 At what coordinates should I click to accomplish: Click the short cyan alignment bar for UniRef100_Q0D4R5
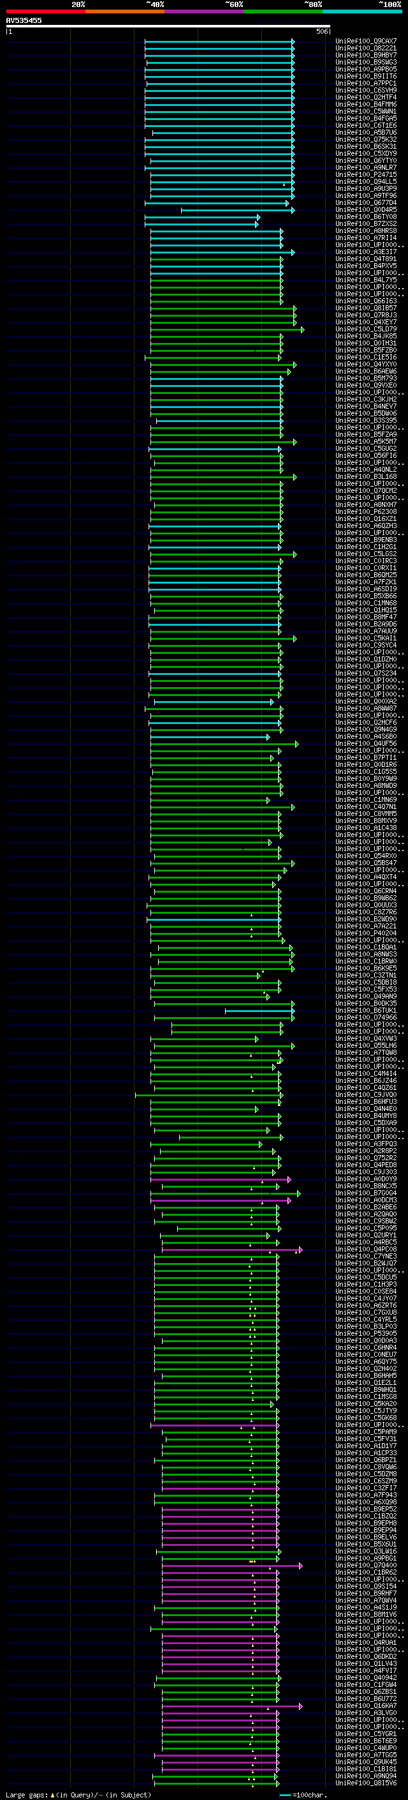click(x=238, y=209)
